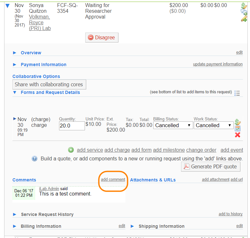
Task: Delete the charge with the red X icon
Action: tap(238, 135)
